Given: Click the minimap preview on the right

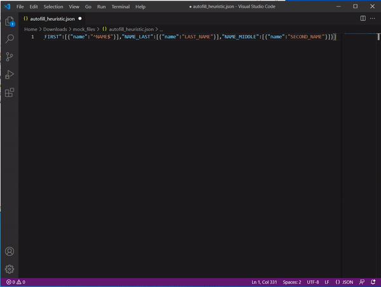Looking at the screenshot, I should pyautogui.click(x=359, y=34).
